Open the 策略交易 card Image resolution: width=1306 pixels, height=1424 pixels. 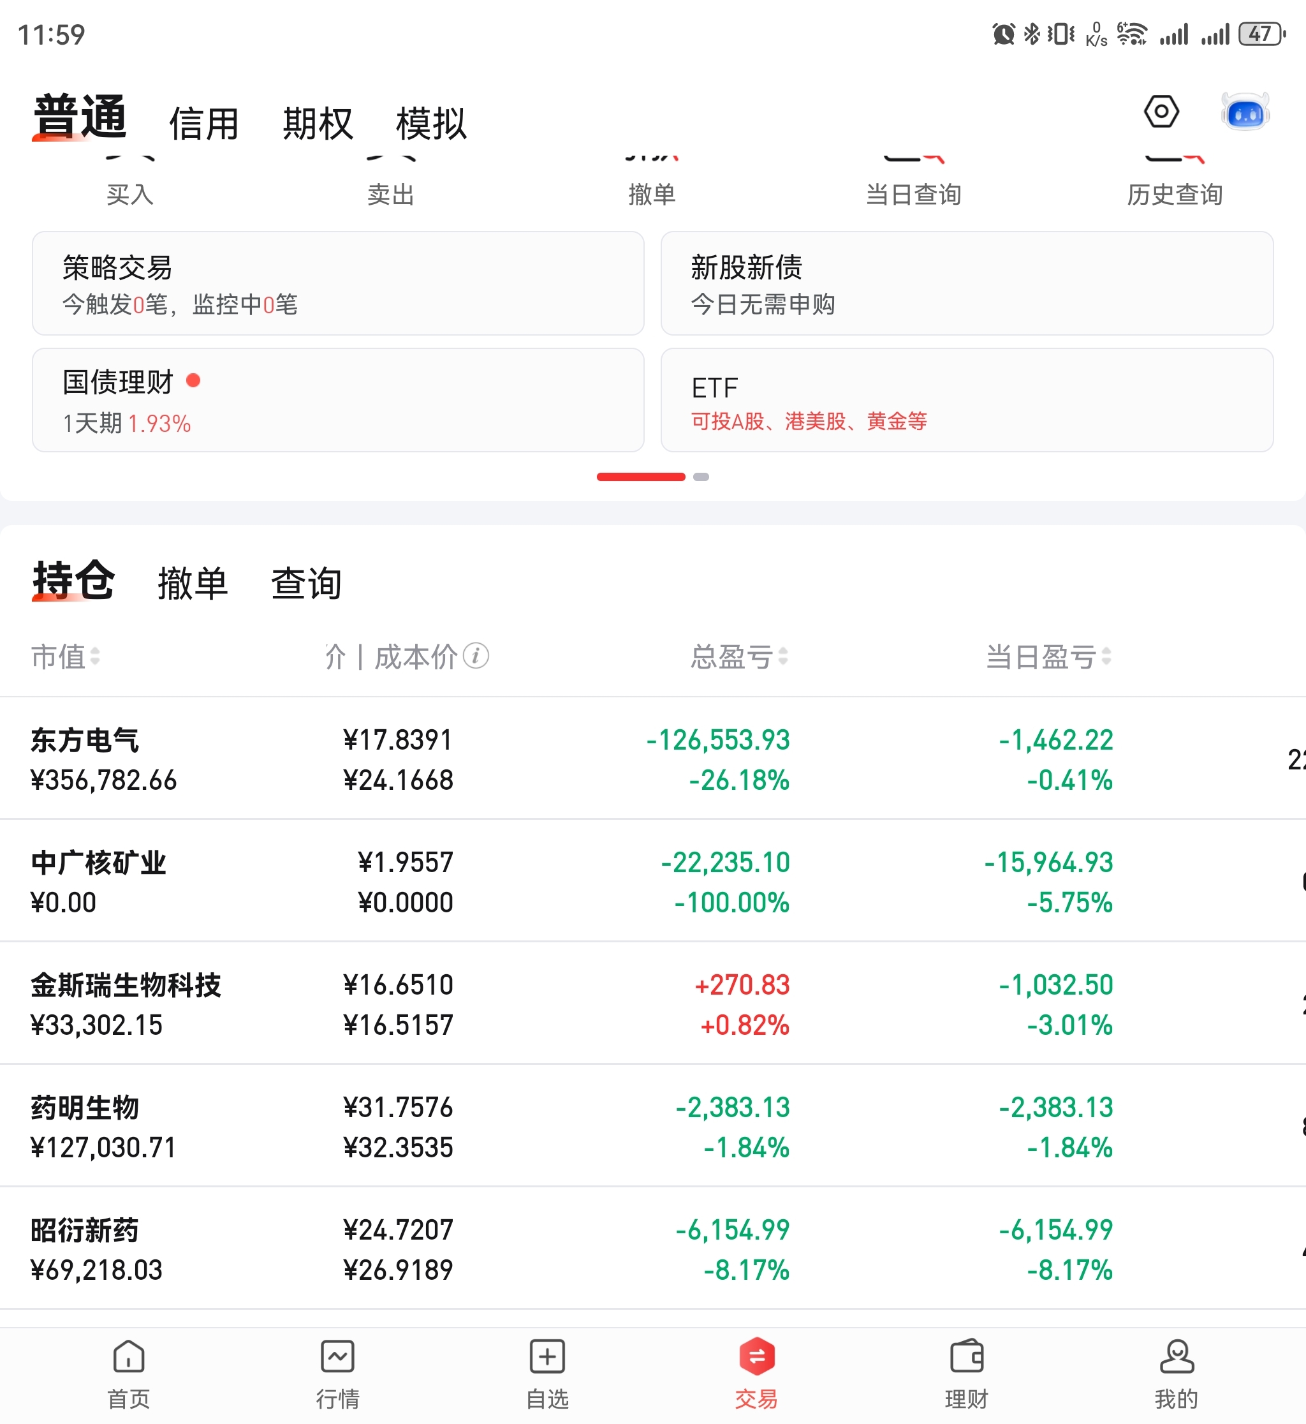[338, 283]
